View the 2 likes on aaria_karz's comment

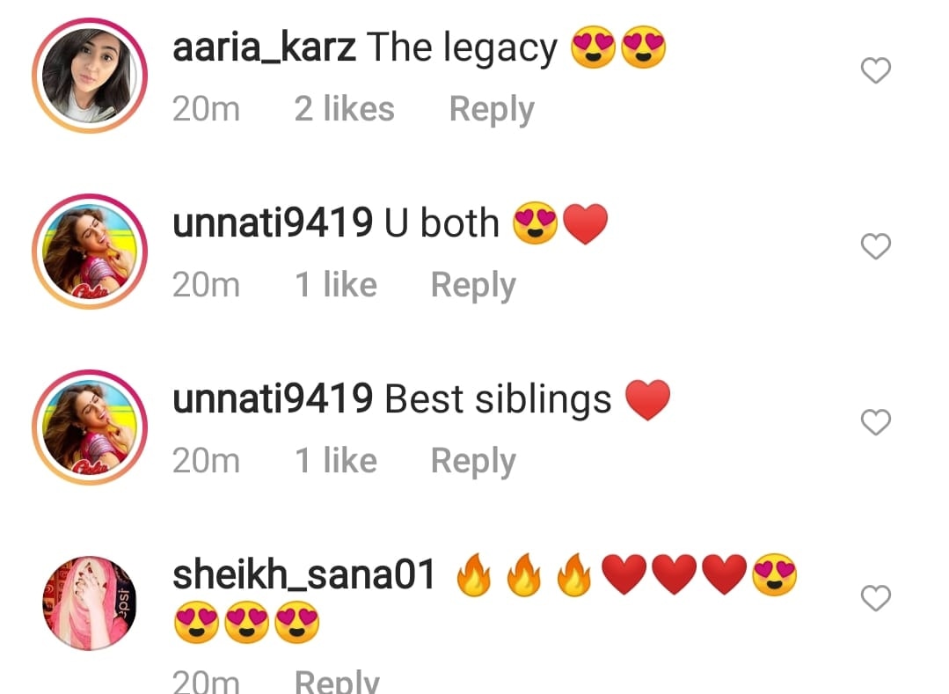pyautogui.click(x=345, y=109)
